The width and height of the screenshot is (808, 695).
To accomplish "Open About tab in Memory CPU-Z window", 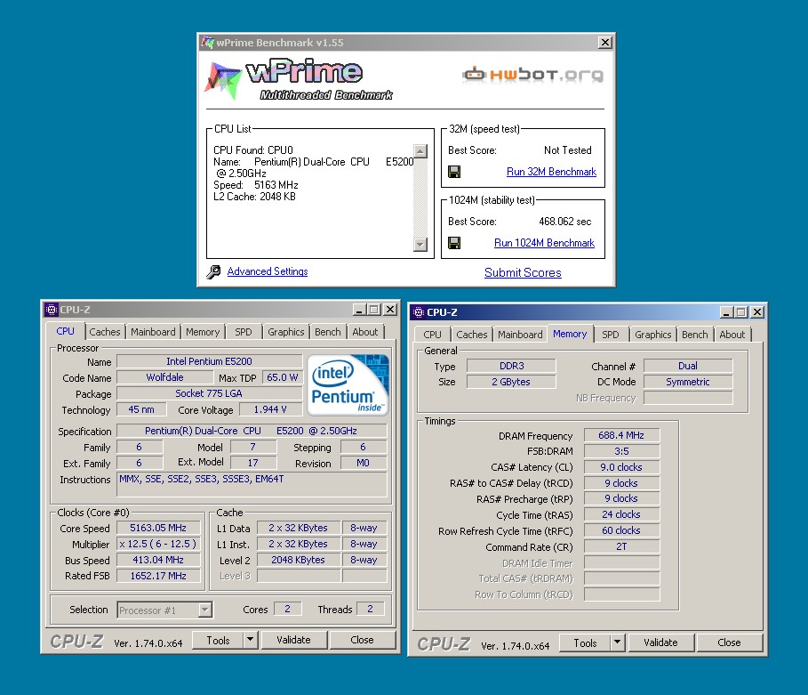I will click(x=732, y=335).
